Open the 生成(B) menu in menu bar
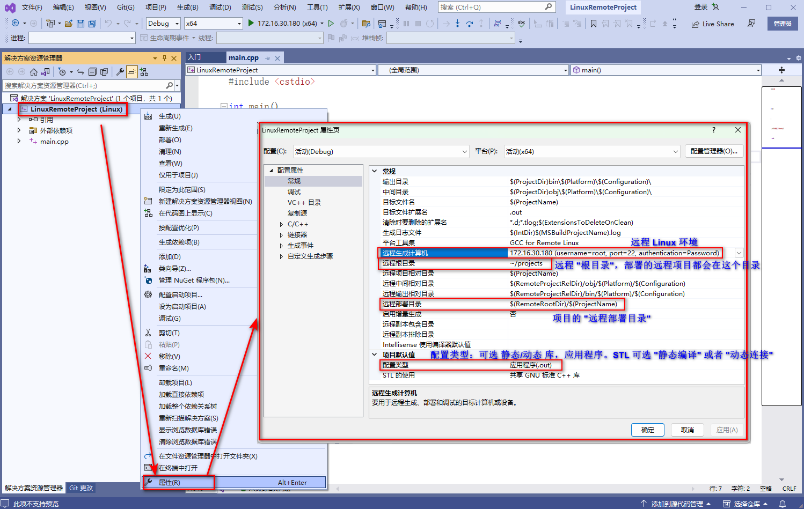Image resolution: width=804 pixels, height=509 pixels. 187,8
